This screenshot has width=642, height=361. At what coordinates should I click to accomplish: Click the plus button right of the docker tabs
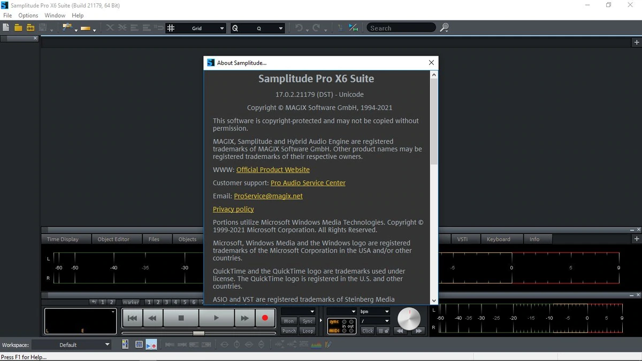click(x=637, y=239)
